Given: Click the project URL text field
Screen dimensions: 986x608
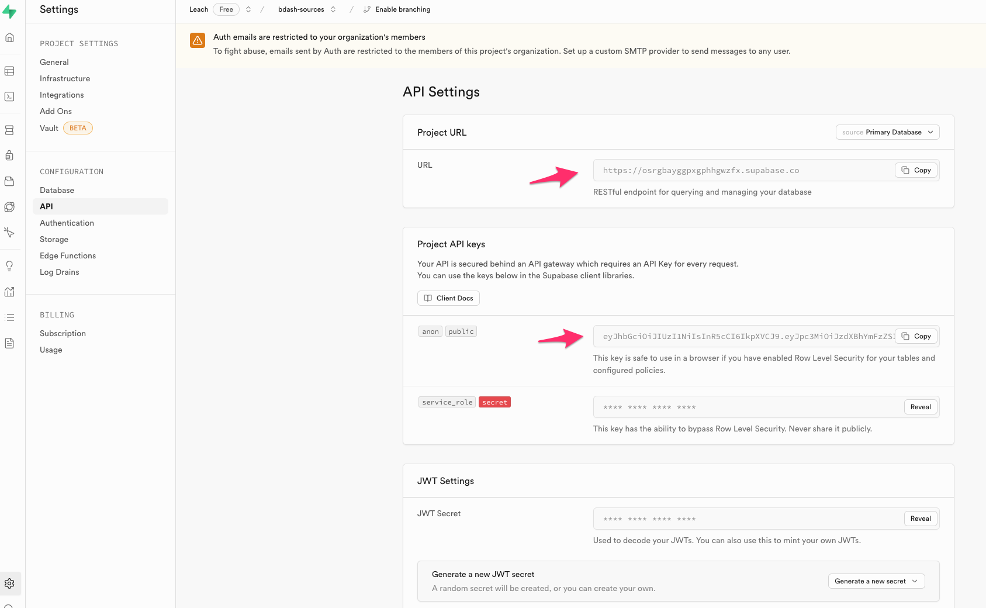Looking at the screenshot, I should click(x=742, y=171).
